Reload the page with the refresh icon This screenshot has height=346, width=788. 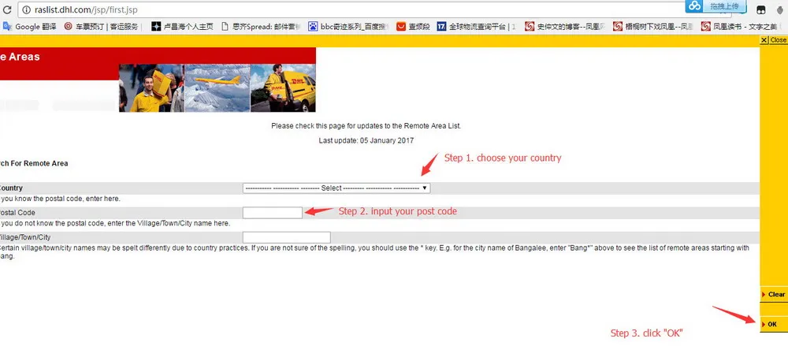[x=7, y=9]
